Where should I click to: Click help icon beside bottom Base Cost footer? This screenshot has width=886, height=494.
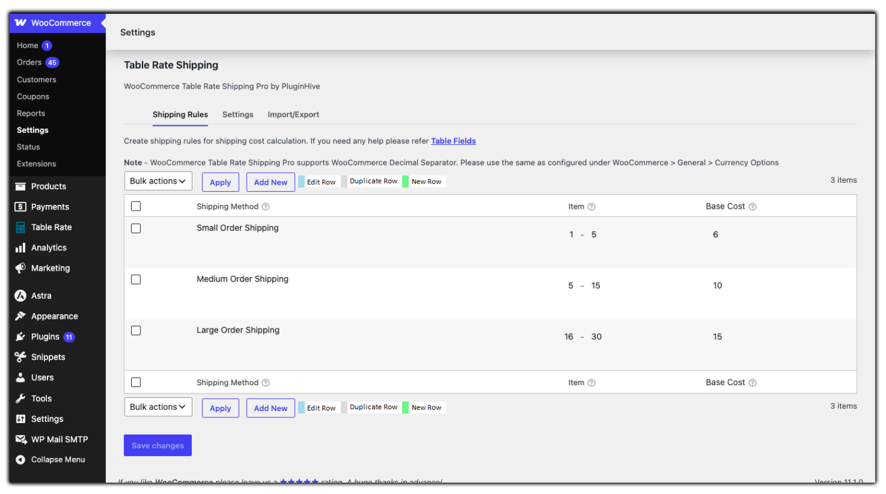752,383
